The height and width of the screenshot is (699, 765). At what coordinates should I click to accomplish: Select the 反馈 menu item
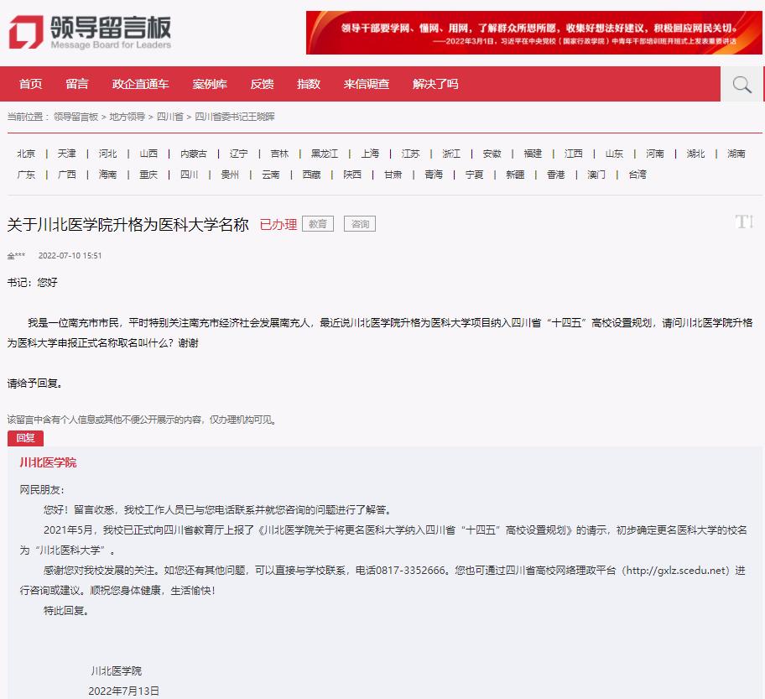262,84
